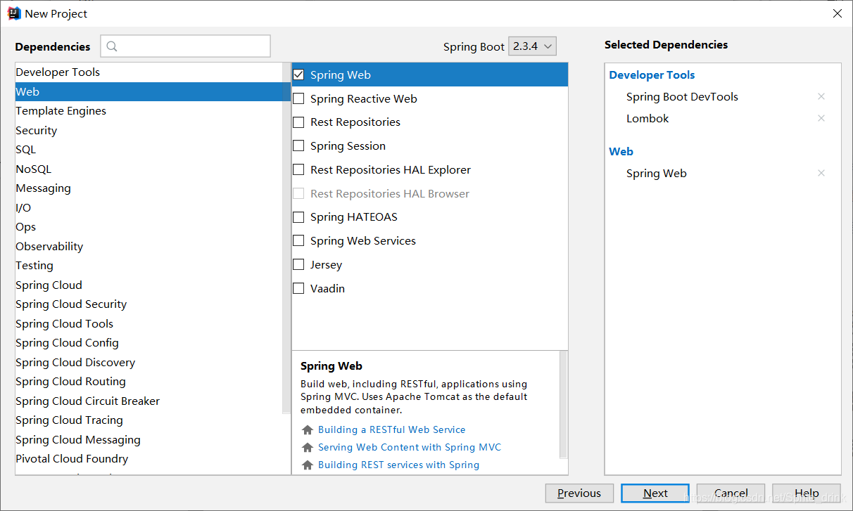853x511 pixels.
Task: Click home icon beside Building REST services guide
Action: pyautogui.click(x=307, y=465)
